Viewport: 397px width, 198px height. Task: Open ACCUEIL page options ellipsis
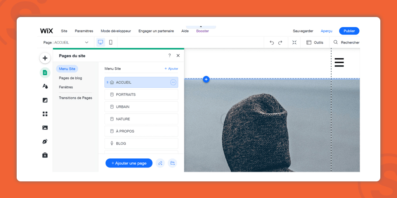[x=173, y=82]
